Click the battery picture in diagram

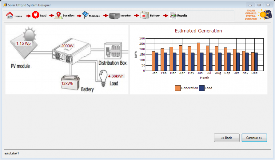point(70,83)
